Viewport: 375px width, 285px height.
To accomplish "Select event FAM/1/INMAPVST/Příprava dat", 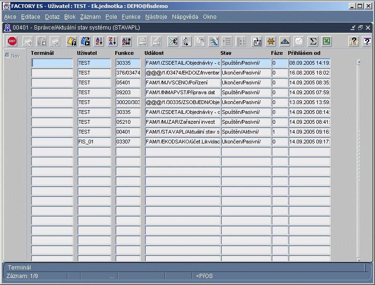I will coord(183,92).
